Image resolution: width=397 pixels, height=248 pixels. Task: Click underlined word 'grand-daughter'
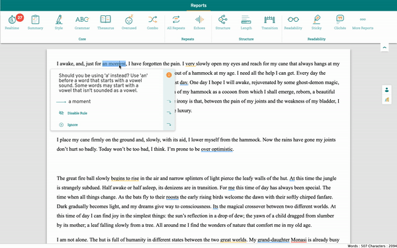coord(273,239)
